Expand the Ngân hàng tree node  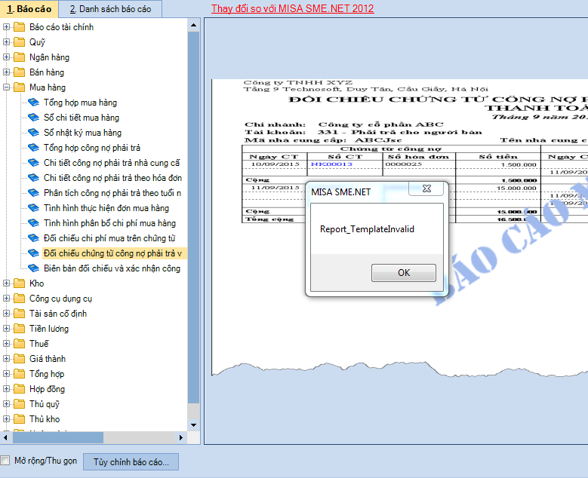click(7, 57)
